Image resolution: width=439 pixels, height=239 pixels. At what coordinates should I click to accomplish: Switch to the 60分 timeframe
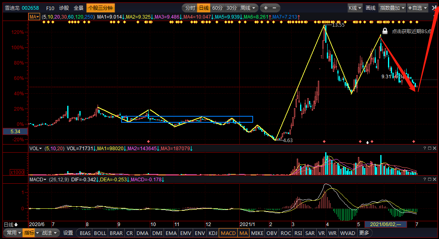pyautogui.click(x=217, y=8)
